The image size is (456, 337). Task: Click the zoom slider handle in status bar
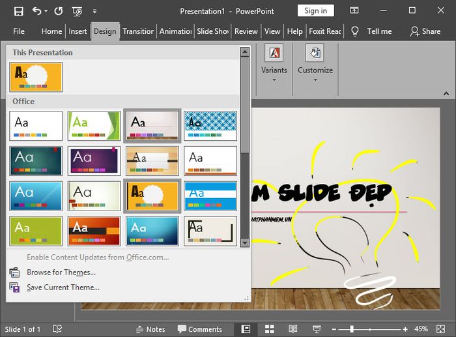(352, 329)
